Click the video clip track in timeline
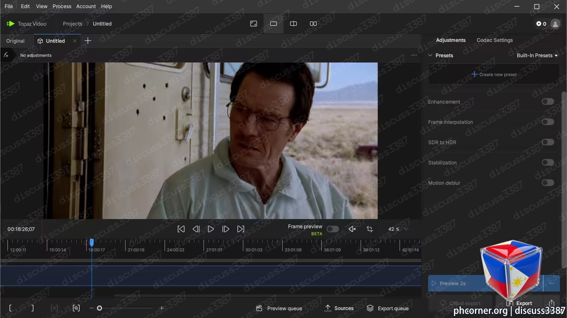Image resolution: width=567 pixels, height=318 pixels. (x=211, y=275)
